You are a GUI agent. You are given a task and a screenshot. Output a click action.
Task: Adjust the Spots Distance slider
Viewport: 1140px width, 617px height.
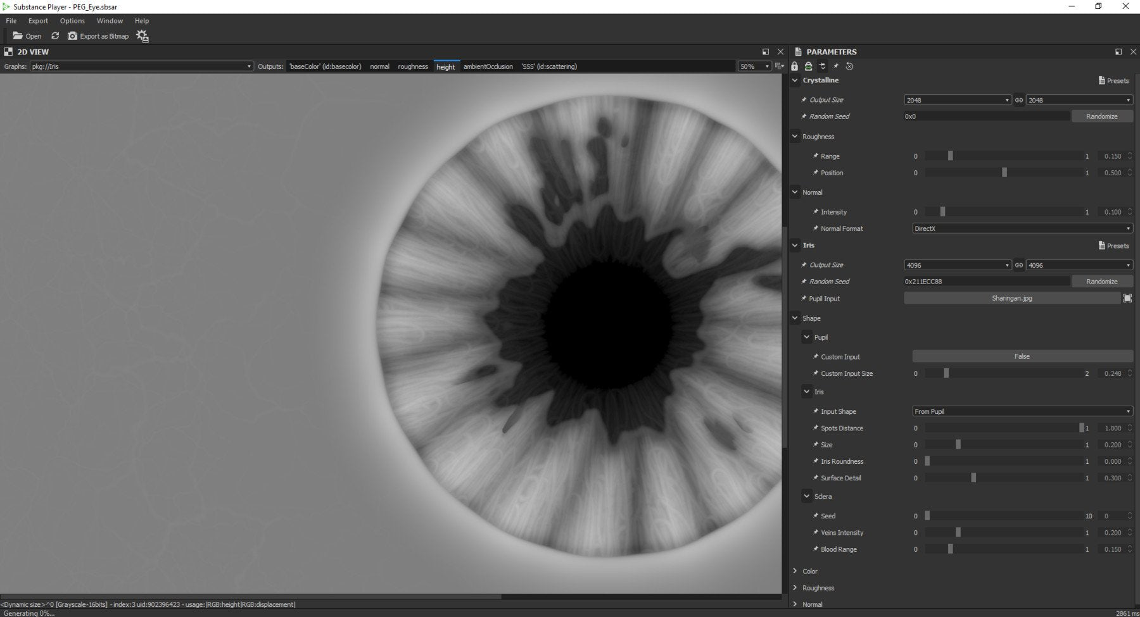point(1004,428)
